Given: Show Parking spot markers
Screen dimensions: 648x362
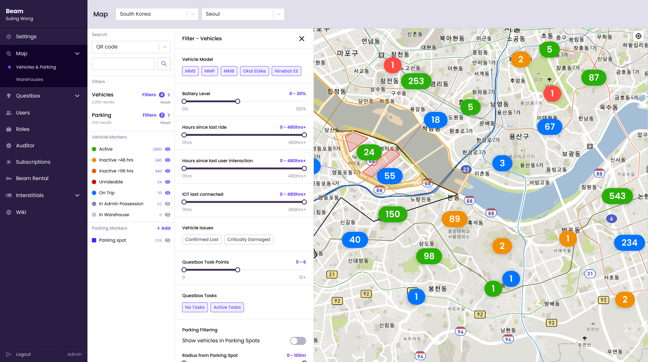Looking at the screenshot, I should tap(168, 240).
